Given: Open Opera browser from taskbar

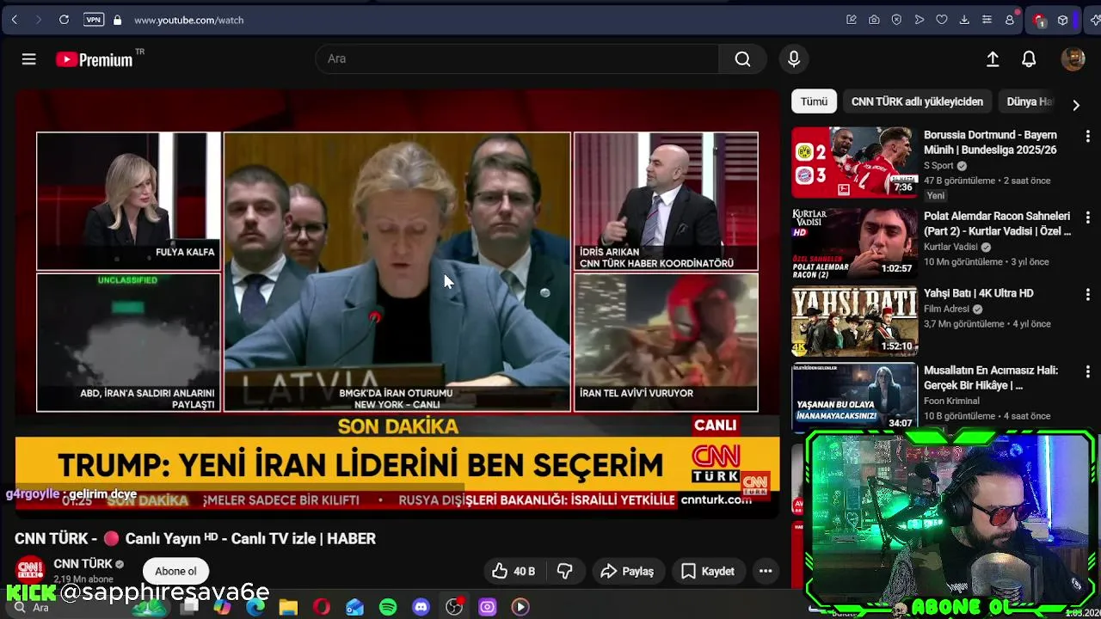Looking at the screenshot, I should click(x=322, y=607).
